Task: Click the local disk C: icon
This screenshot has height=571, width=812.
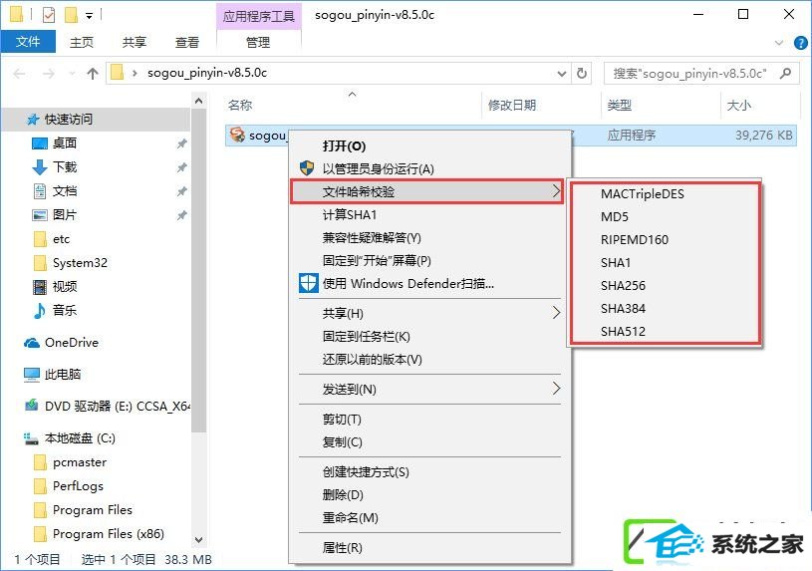Action: [32, 438]
